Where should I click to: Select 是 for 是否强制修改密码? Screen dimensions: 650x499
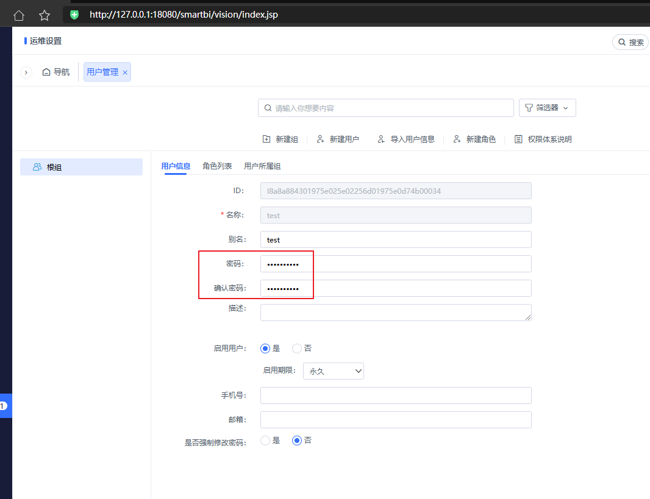[x=265, y=441]
